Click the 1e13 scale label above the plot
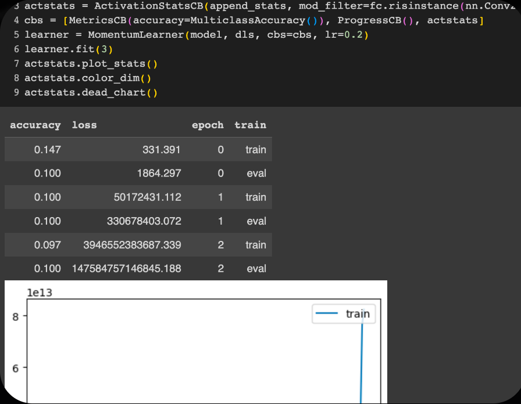This screenshot has height=404, width=521. click(40, 292)
